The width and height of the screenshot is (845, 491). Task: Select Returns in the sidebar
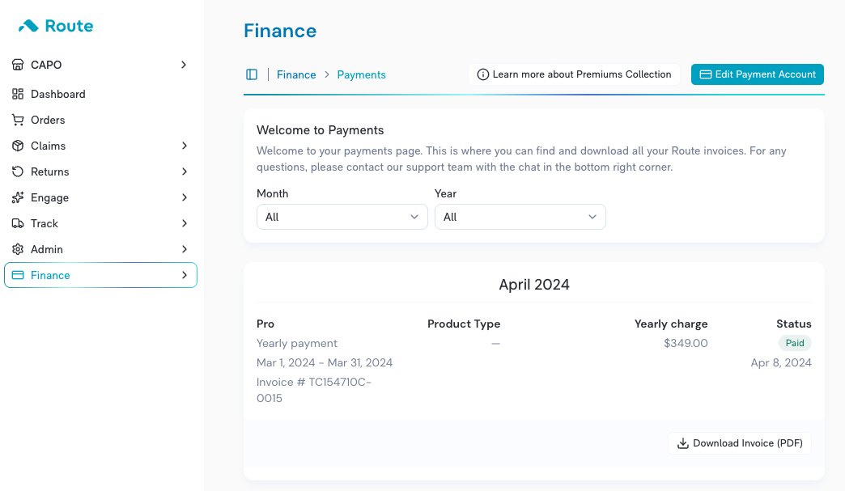click(100, 171)
